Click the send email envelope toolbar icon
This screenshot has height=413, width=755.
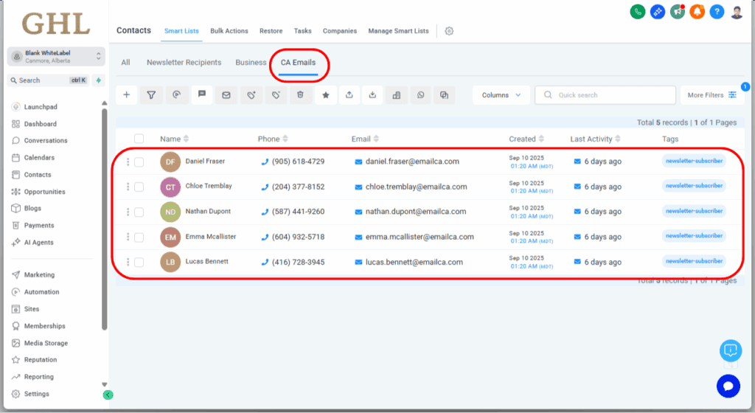[x=226, y=95]
